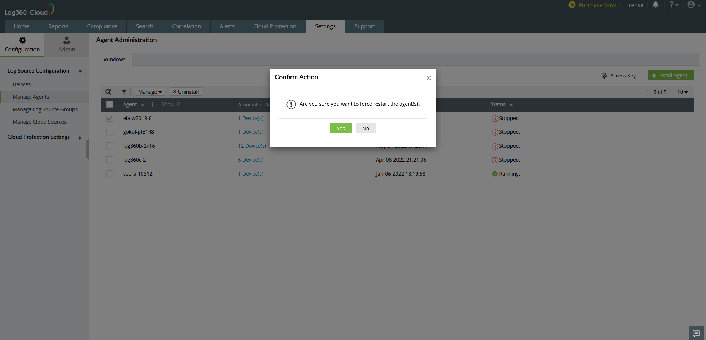Open Manage Agents in the sidebar
The width and height of the screenshot is (706, 340).
point(31,97)
